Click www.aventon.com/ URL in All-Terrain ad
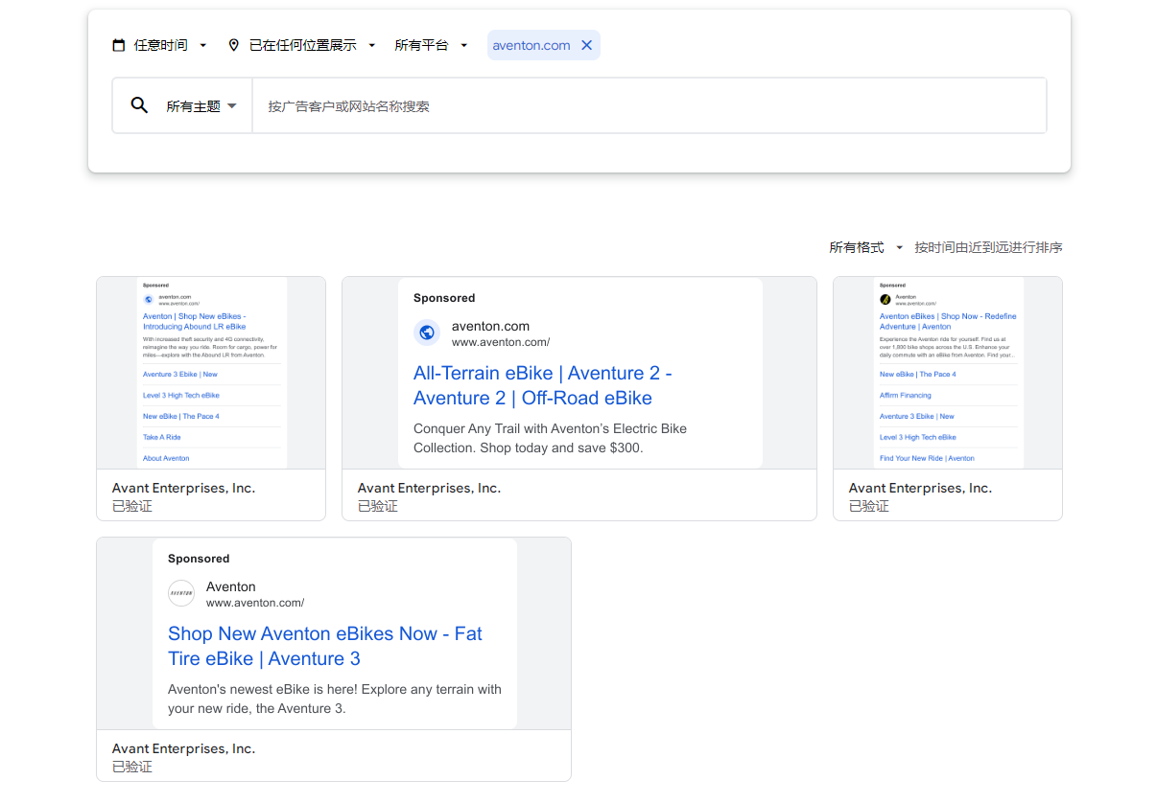 tap(501, 342)
